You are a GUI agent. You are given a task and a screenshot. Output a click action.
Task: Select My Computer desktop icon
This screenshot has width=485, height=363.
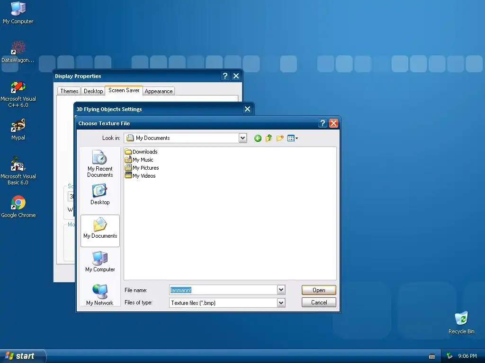[18, 13]
